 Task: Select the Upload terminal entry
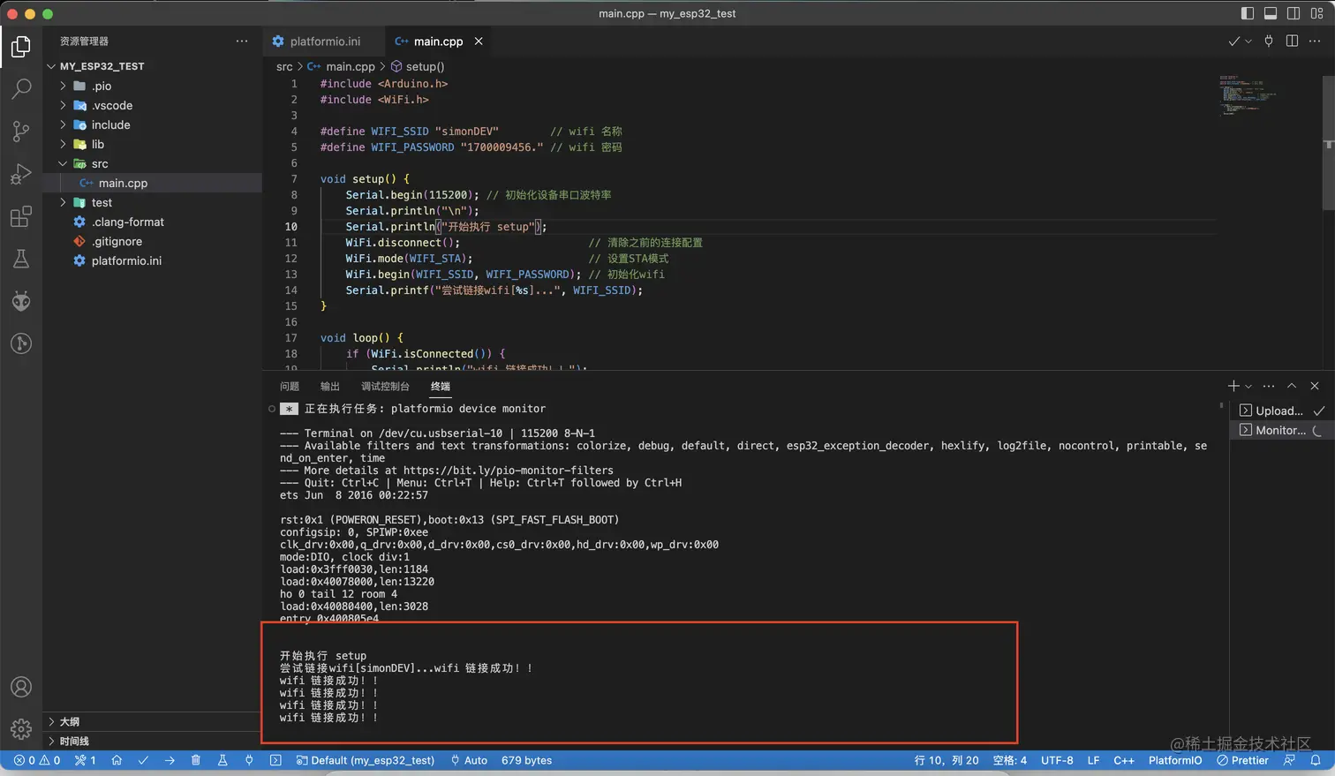coord(1278,411)
